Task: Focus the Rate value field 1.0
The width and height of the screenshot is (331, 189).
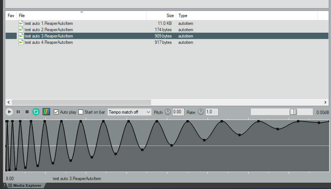Action: tap(212, 112)
